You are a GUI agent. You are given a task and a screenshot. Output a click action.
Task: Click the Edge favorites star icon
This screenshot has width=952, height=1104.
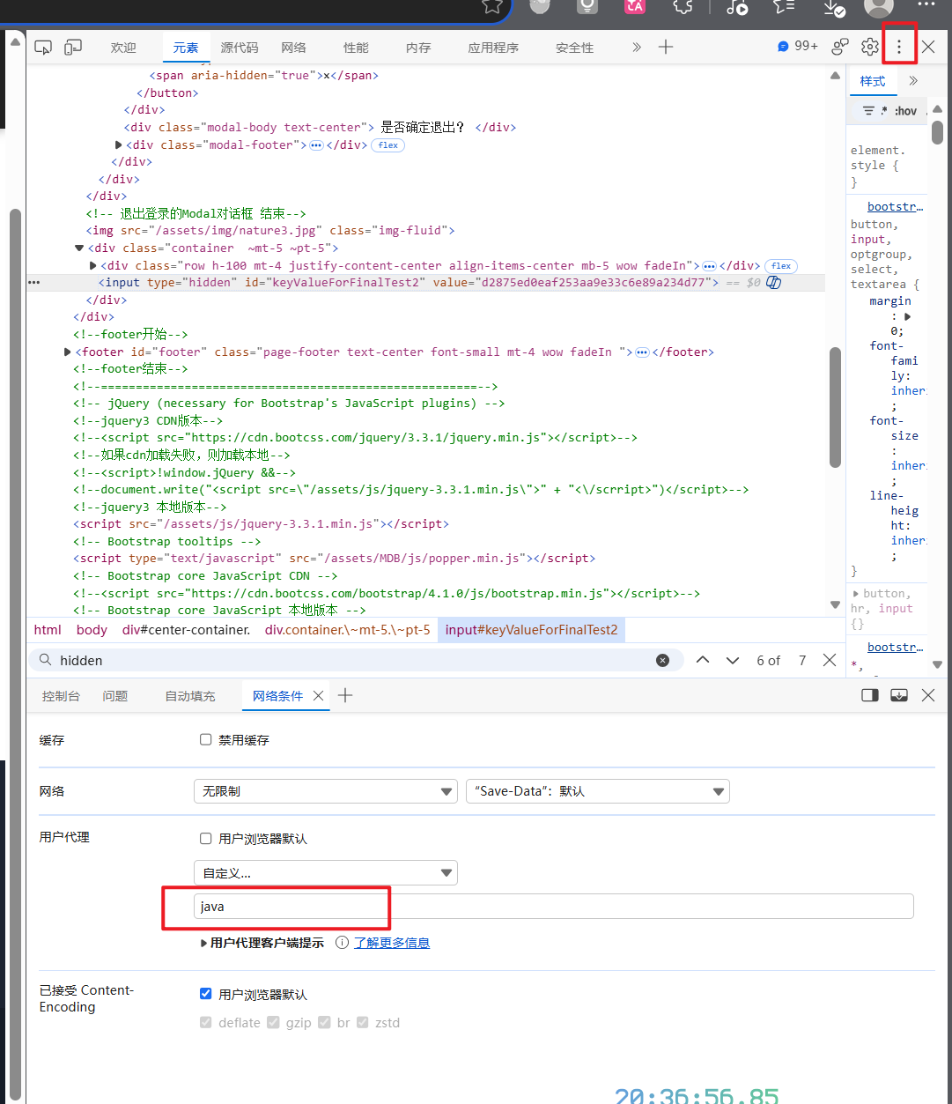492,6
